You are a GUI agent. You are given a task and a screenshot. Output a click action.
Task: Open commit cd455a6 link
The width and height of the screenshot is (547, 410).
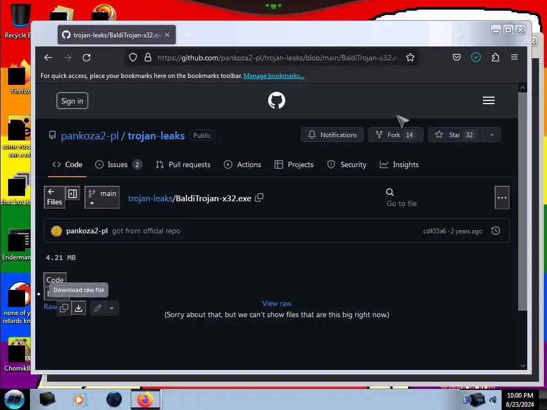click(434, 231)
